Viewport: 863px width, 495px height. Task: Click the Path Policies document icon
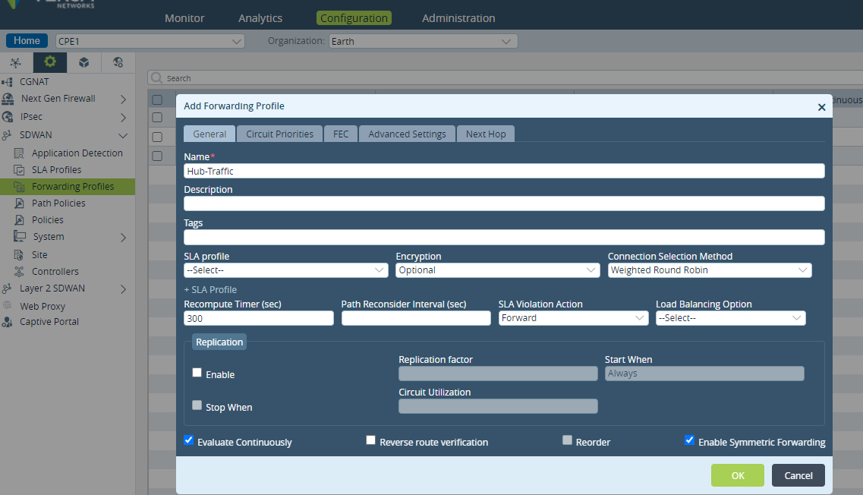click(19, 203)
